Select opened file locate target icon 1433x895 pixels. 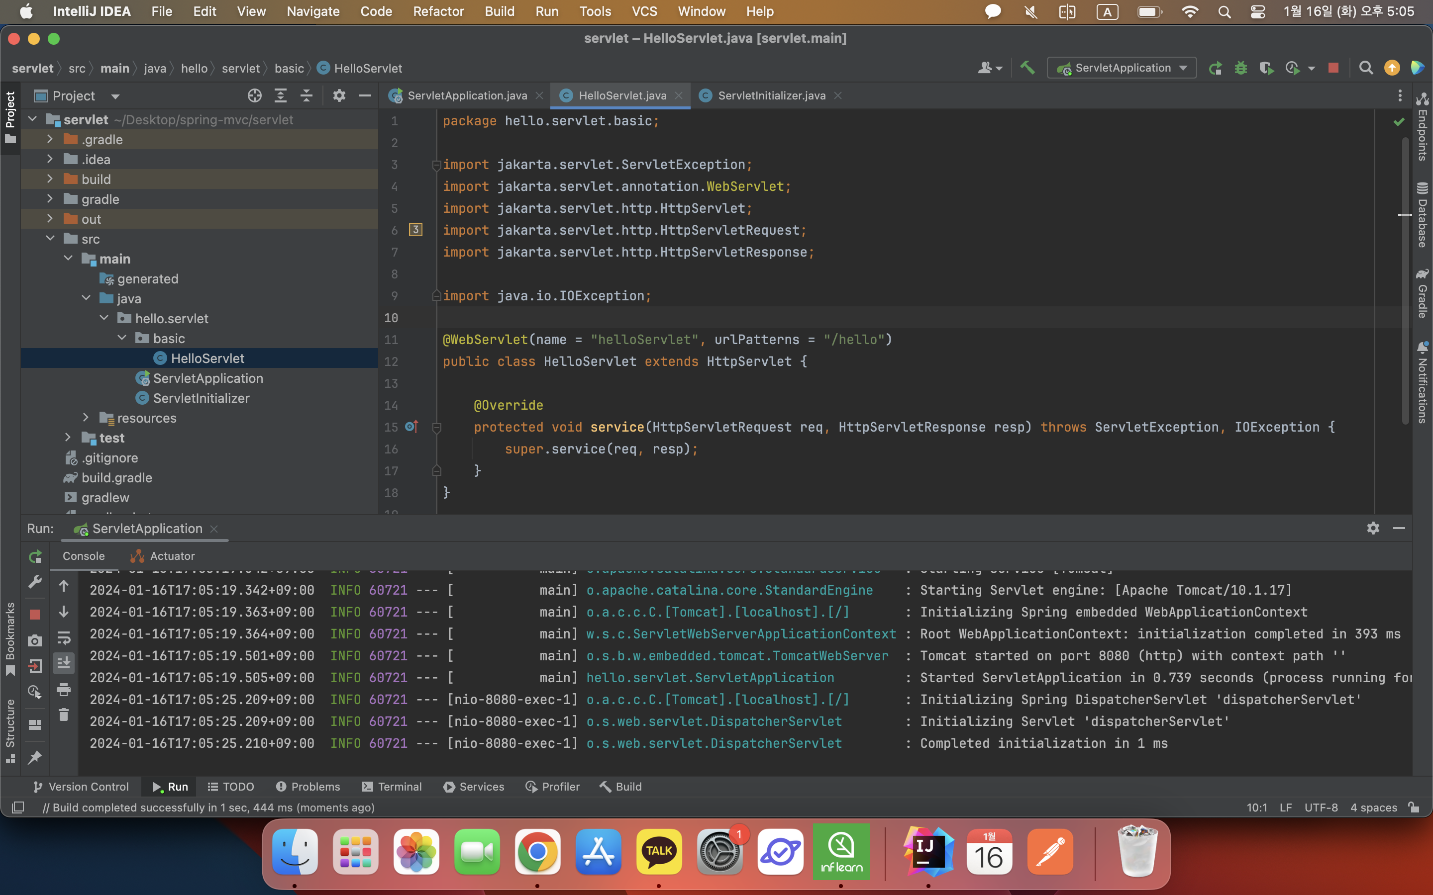tap(255, 95)
